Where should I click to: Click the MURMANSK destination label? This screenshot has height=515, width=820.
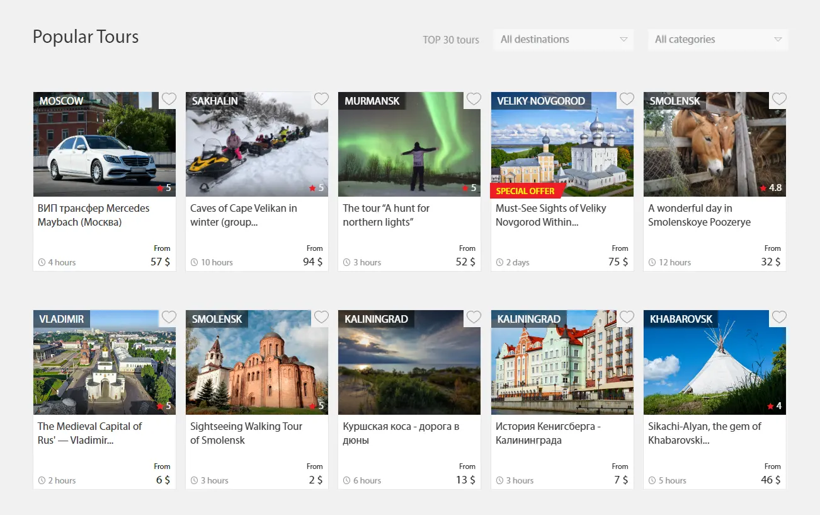(x=372, y=101)
